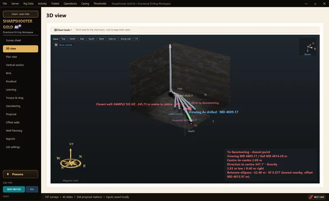Image resolution: width=329 pixels, height=201 pixels.
Task: Open Plan view page
Action: click(21, 57)
